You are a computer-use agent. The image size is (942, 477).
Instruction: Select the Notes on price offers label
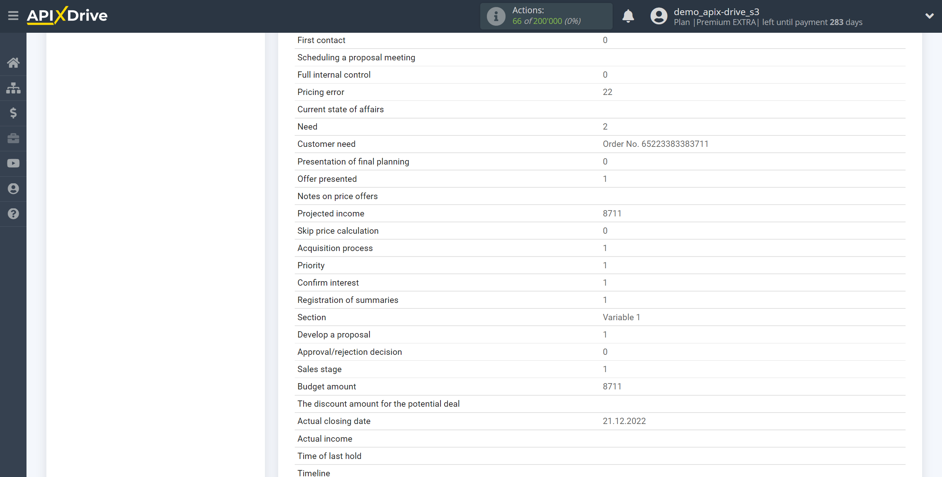pyautogui.click(x=337, y=196)
